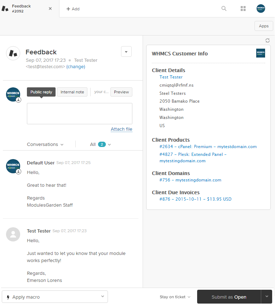Click the Zendesk ticket icon beside Feedback title
This screenshot has height=305, width=275.
coord(13,53)
